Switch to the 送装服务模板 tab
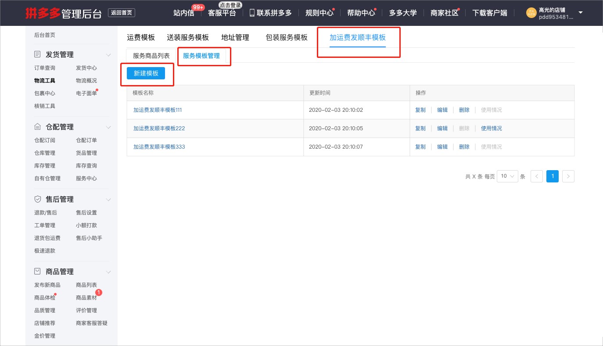This screenshot has width=603, height=346. (x=188, y=37)
